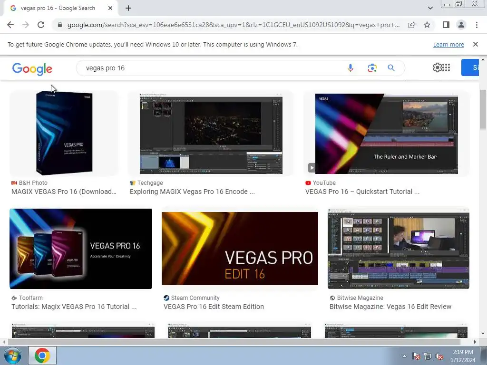Open the Google apps grid
Image resolution: width=487 pixels, height=365 pixels.
446,67
